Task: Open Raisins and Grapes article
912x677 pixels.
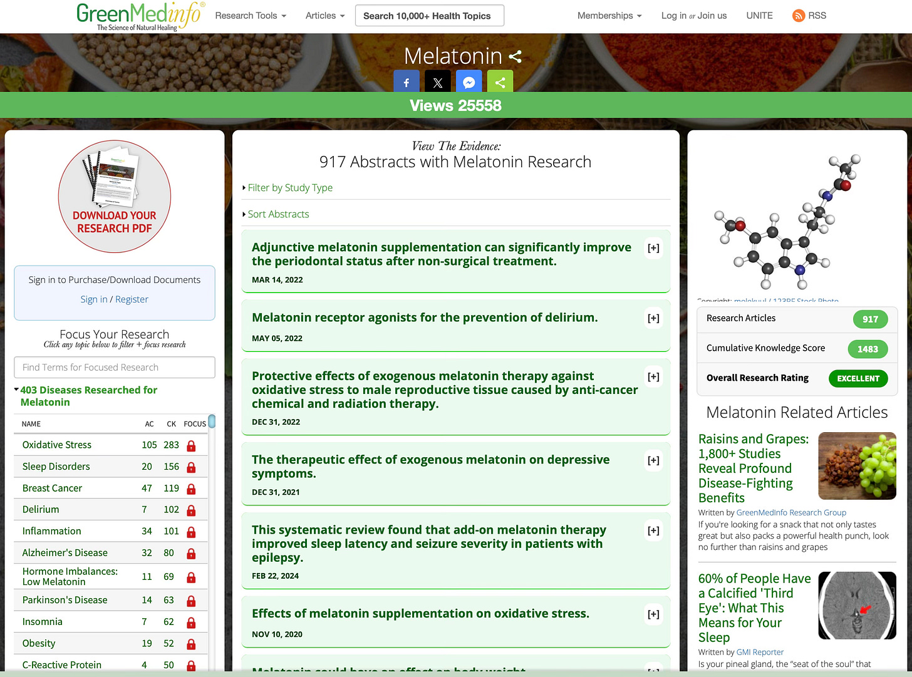Action: pos(754,468)
